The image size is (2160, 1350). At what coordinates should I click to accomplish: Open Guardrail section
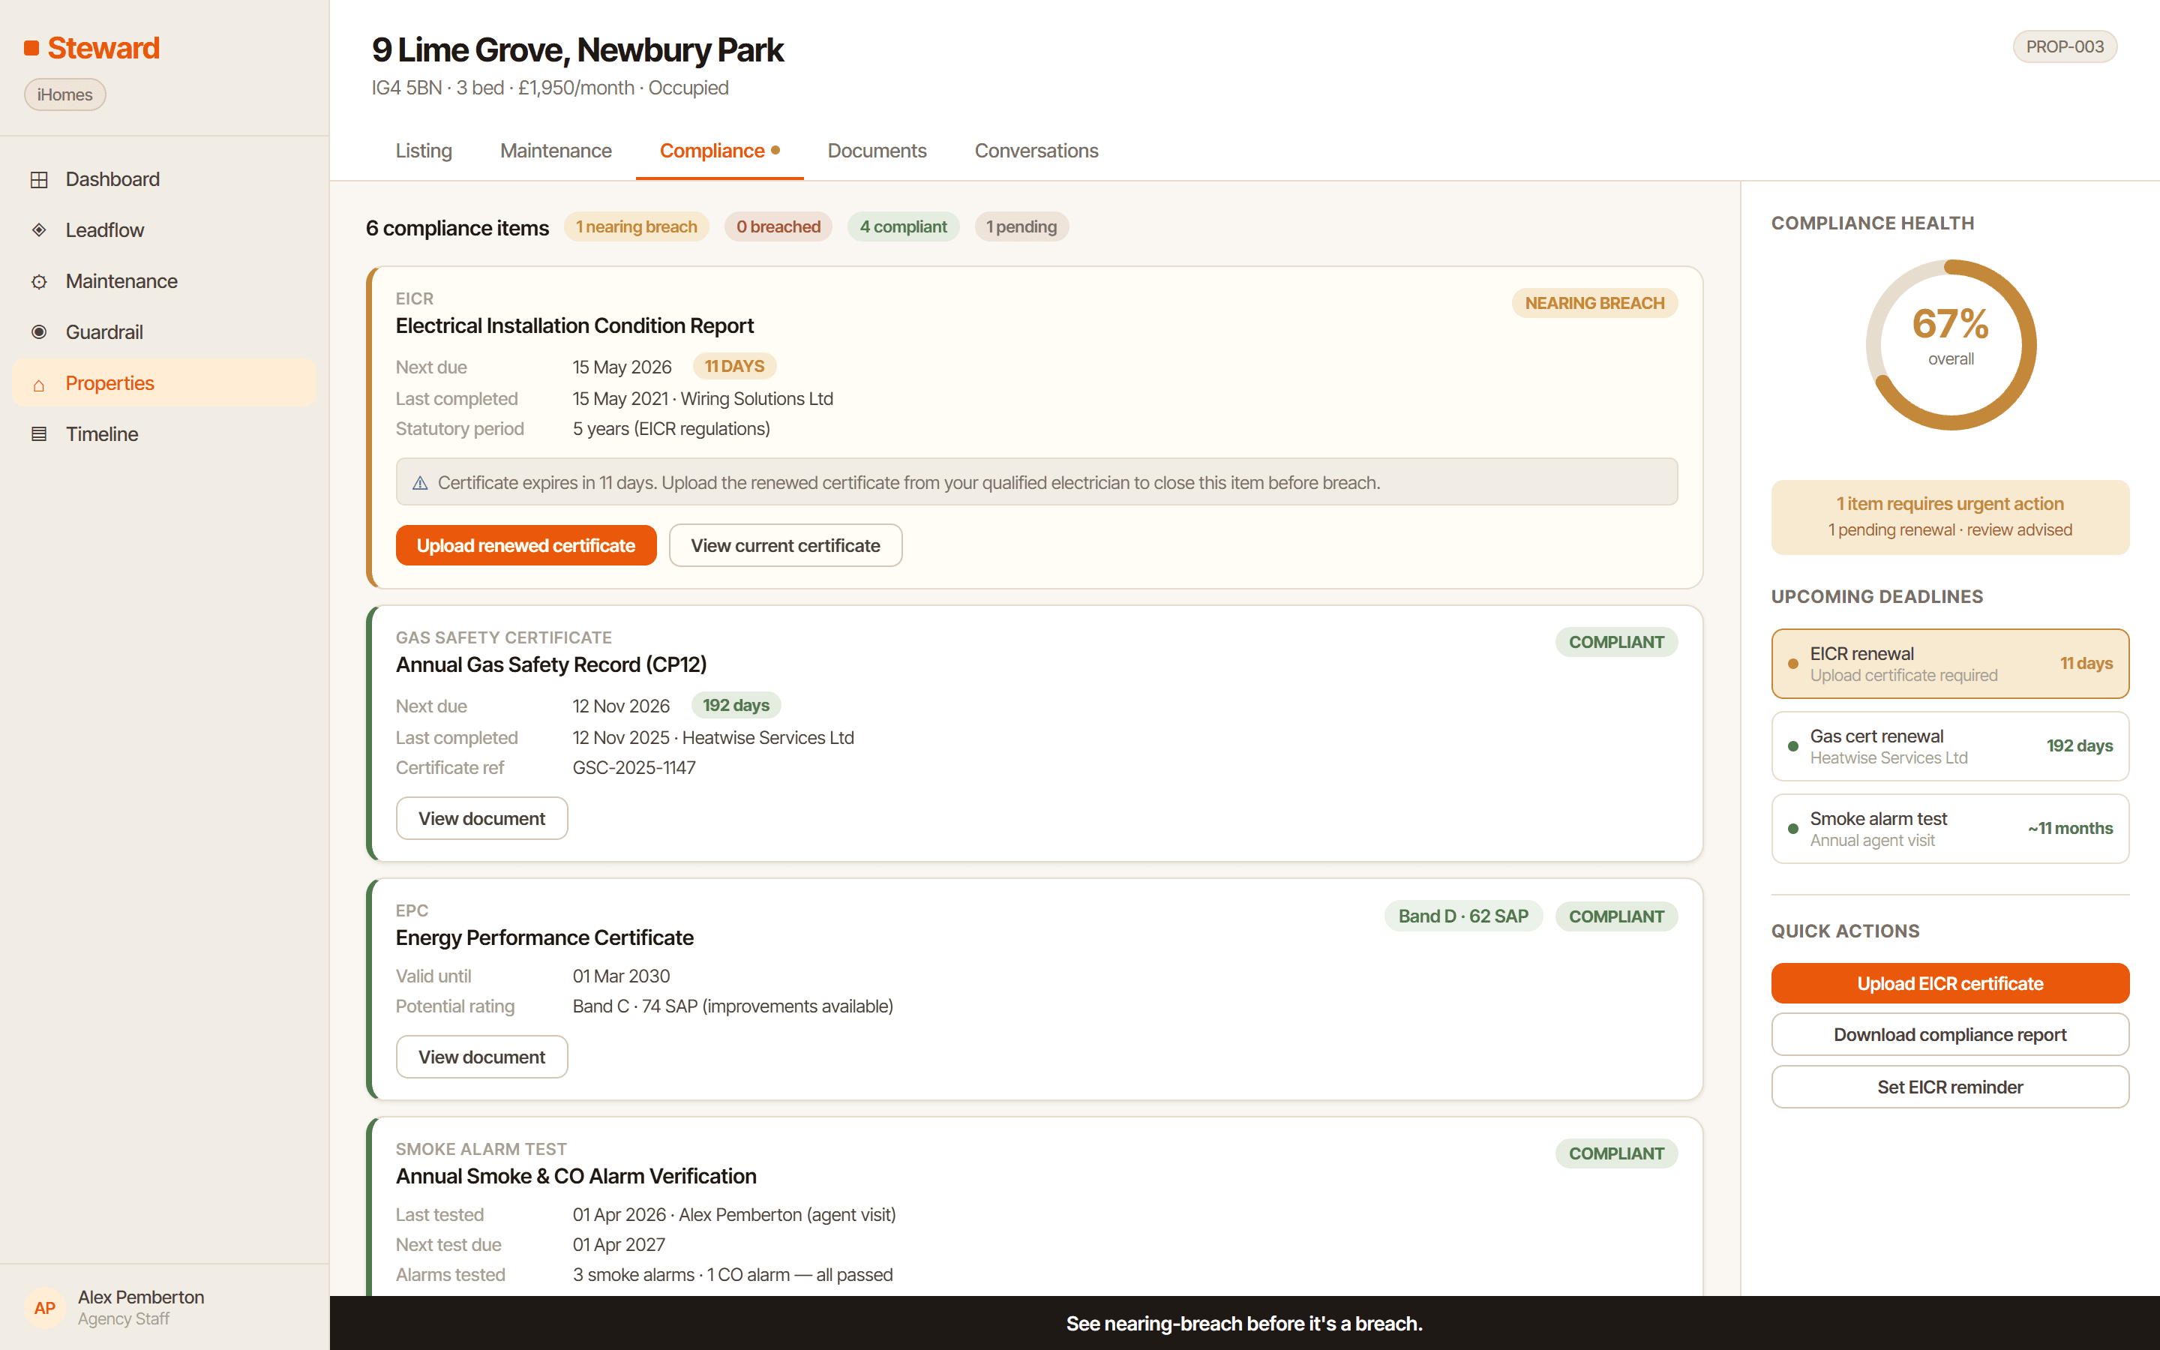pos(164,332)
